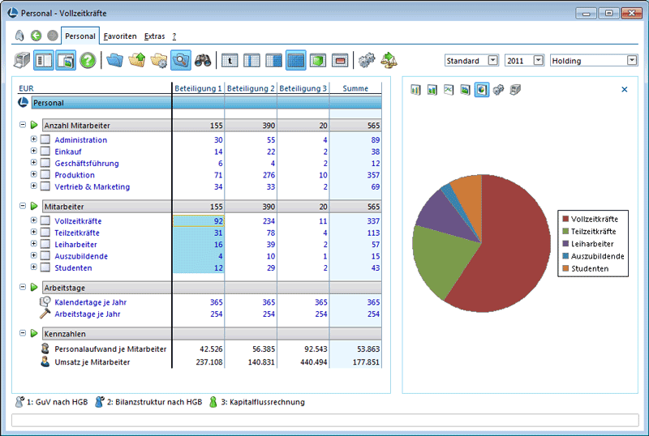Click the purple Leiharbeiter legend swatch
This screenshot has height=436, width=649.
(x=565, y=244)
